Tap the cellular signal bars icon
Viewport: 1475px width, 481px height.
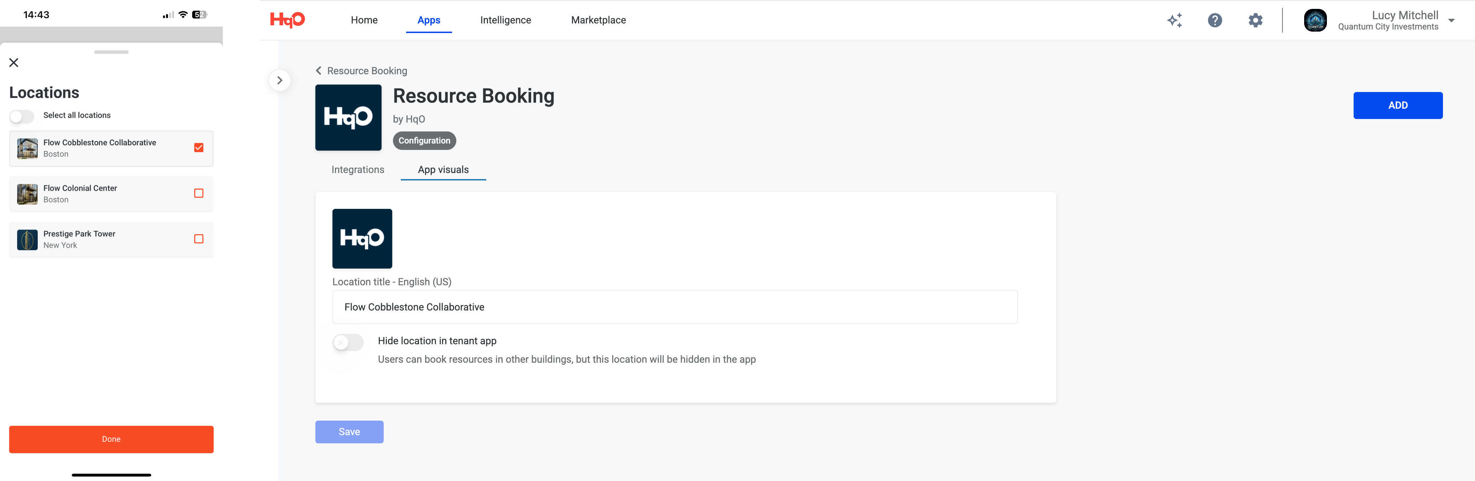(168, 15)
